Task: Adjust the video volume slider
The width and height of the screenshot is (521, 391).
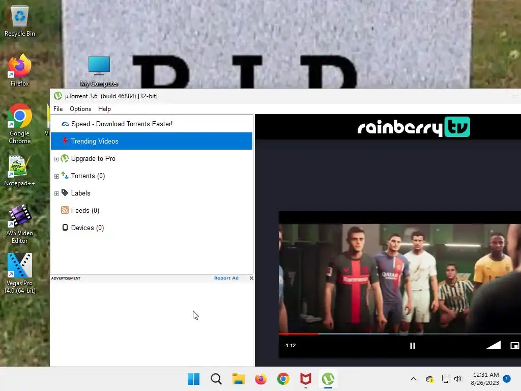Action: click(493, 345)
